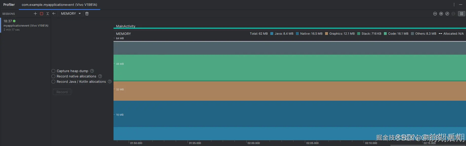Open help for Record Java / Kotlin allocations
Image resolution: width=466 pixels, height=146 pixels.
pyautogui.click(x=110, y=81)
